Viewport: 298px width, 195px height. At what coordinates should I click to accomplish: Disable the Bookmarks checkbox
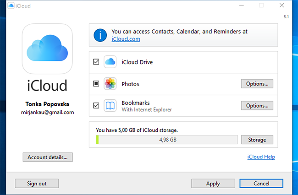[96, 106]
